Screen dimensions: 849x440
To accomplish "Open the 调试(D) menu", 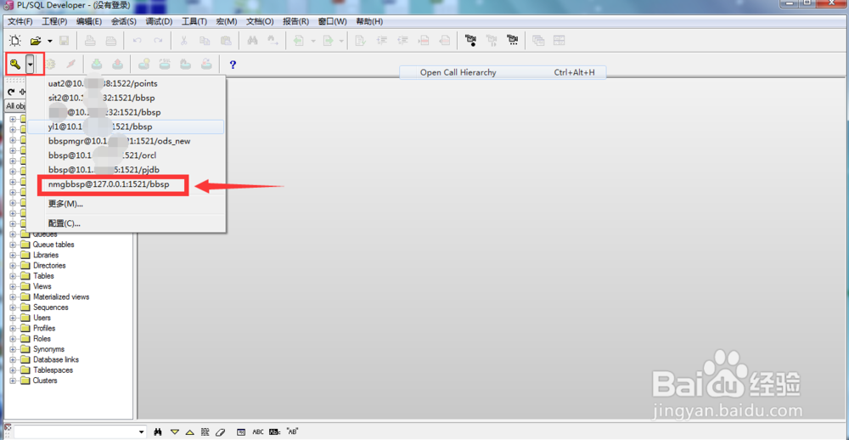I will (x=159, y=22).
